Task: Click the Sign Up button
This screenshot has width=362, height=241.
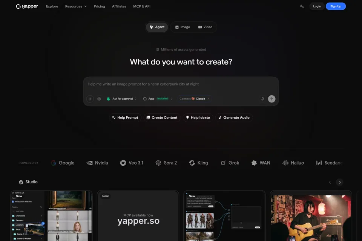Action: coord(336,6)
